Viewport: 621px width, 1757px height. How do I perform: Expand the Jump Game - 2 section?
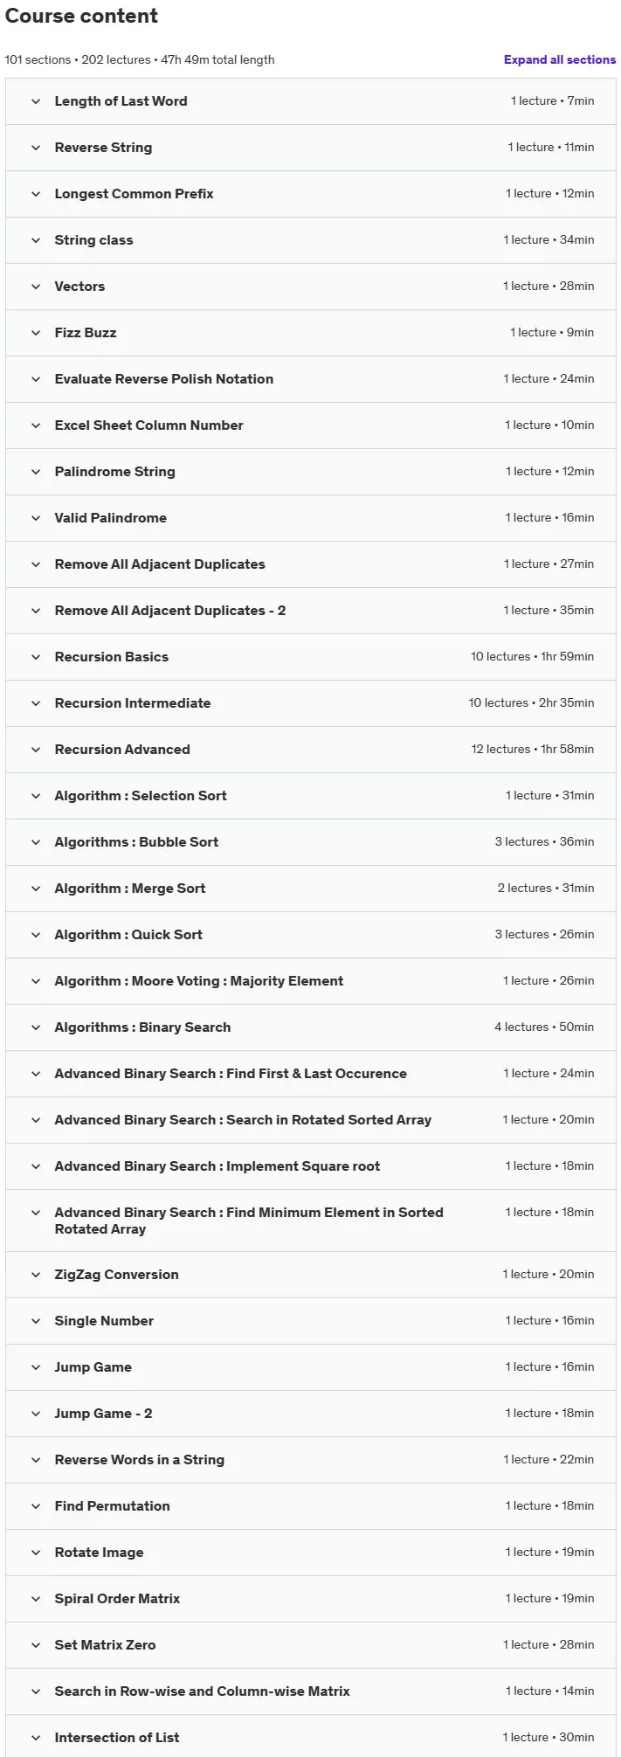311,1414
